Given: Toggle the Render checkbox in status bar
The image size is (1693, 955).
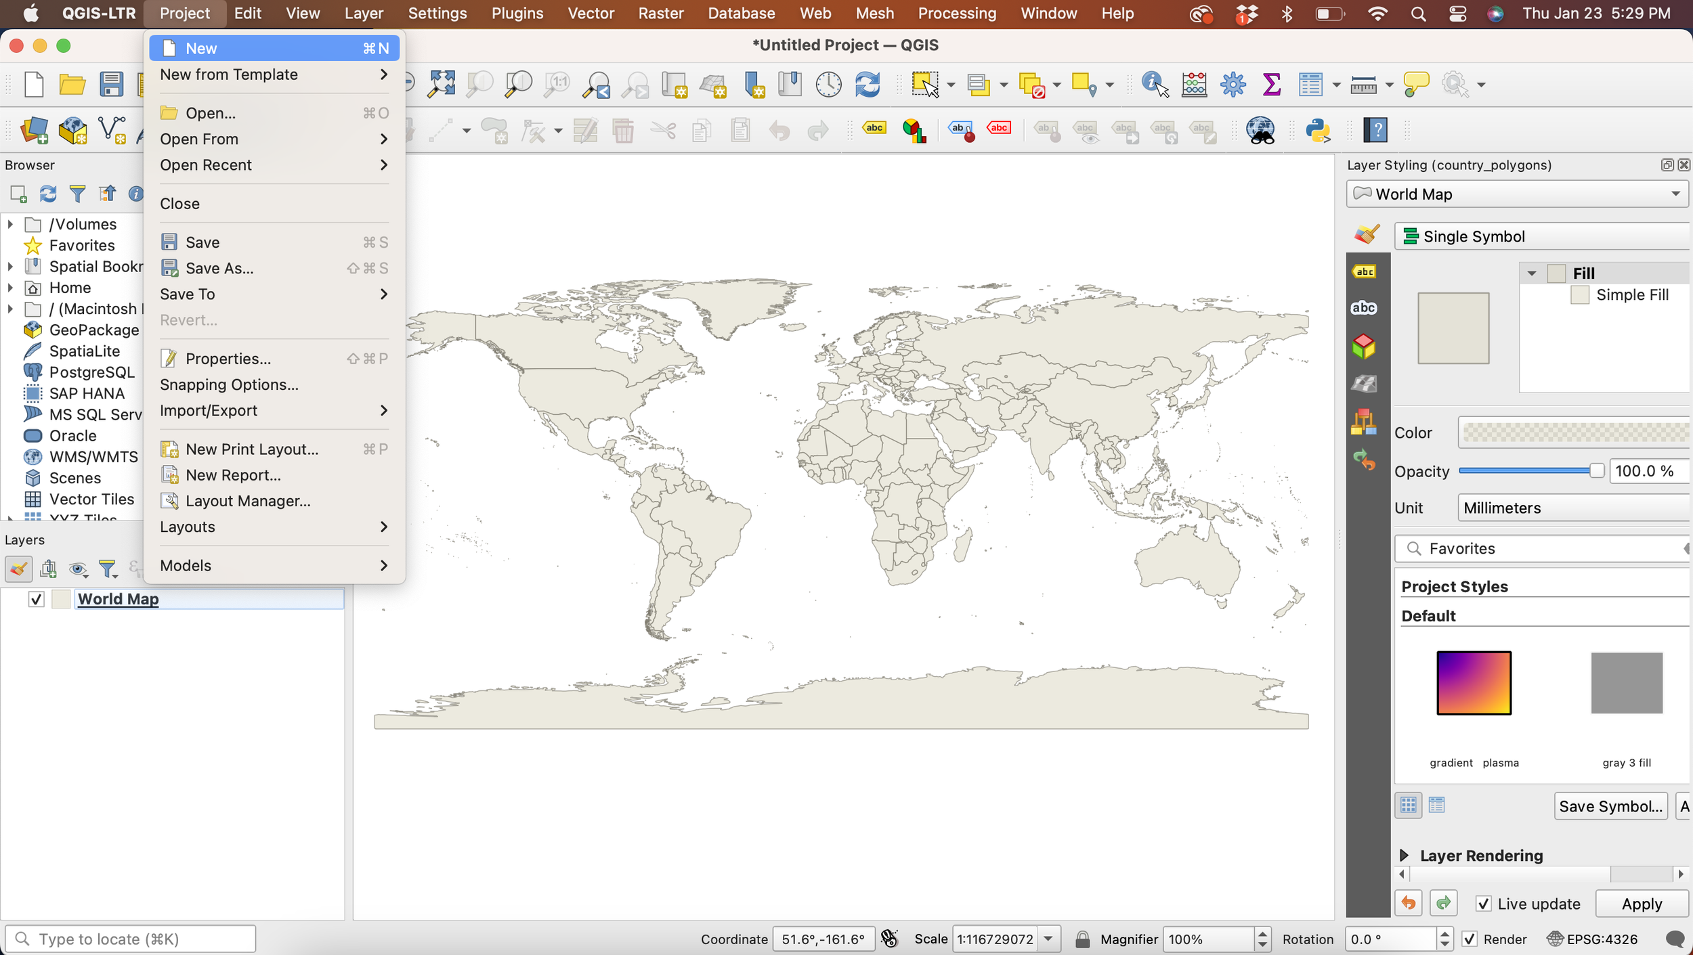Looking at the screenshot, I should click(1469, 939).
